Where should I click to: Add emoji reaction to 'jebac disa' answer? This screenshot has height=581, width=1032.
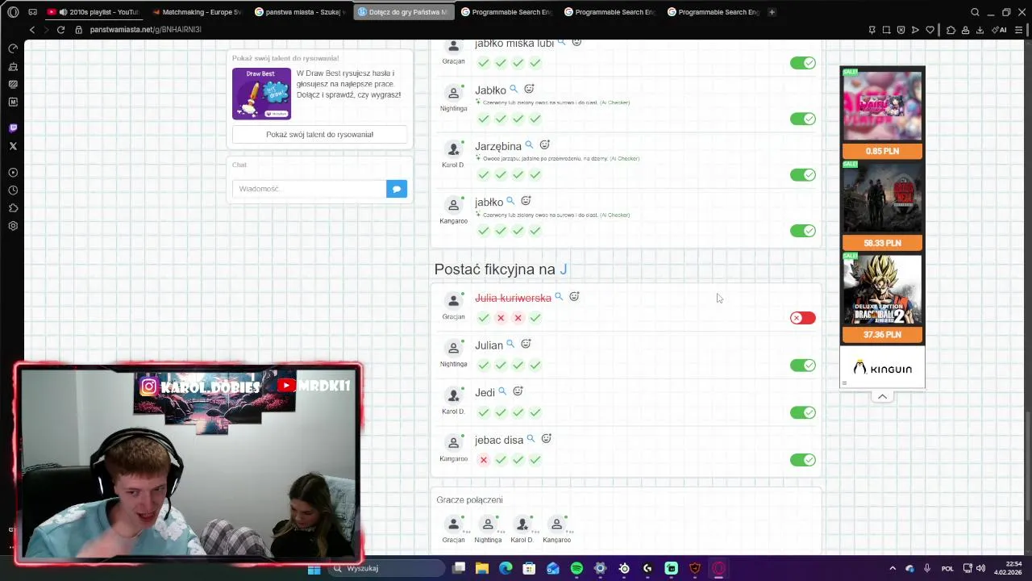coord(546,439)
